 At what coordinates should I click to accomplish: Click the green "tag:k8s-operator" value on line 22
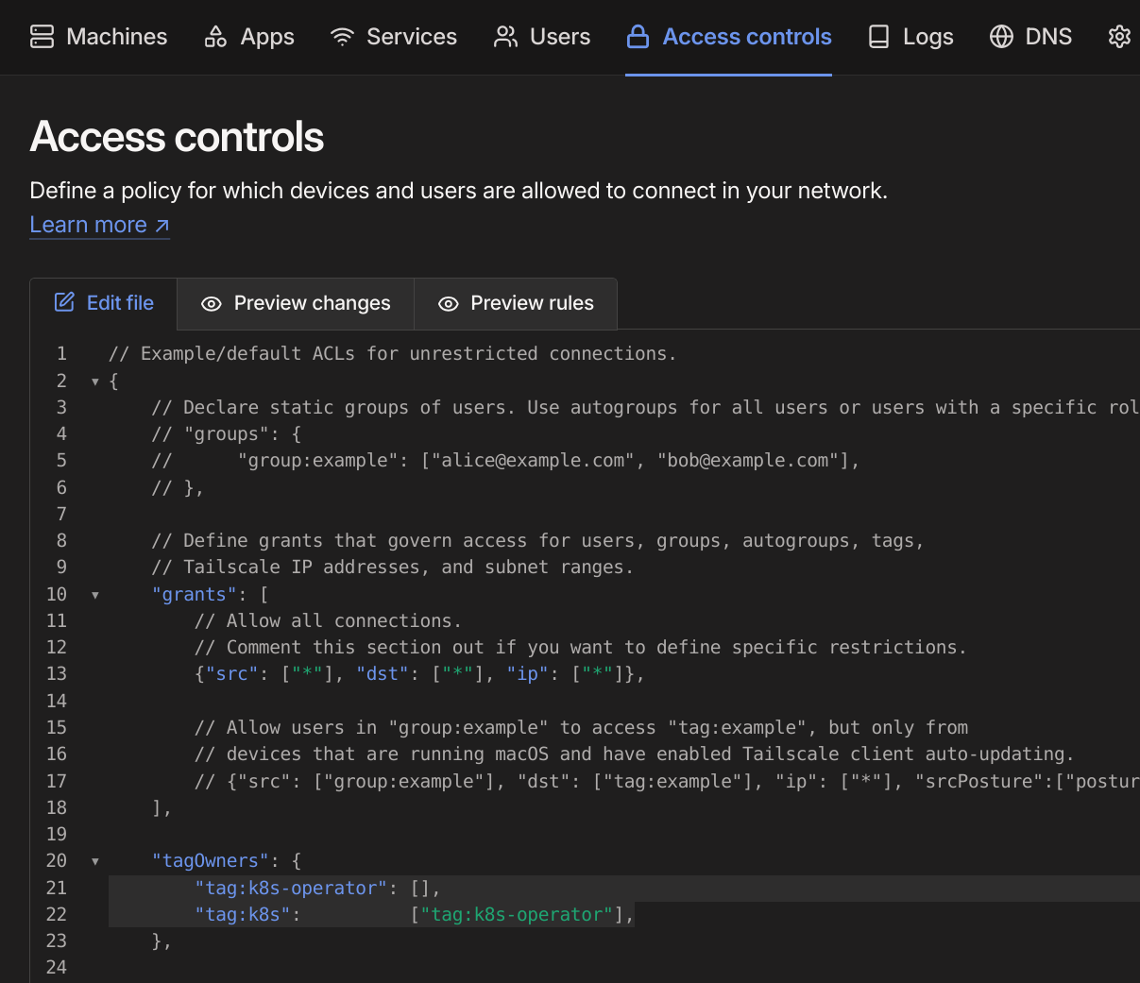[518, 914]
